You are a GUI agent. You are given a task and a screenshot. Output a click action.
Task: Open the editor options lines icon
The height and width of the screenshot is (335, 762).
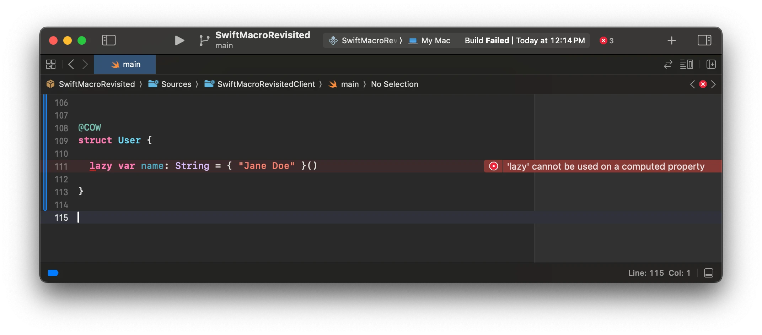coord(686,64)
